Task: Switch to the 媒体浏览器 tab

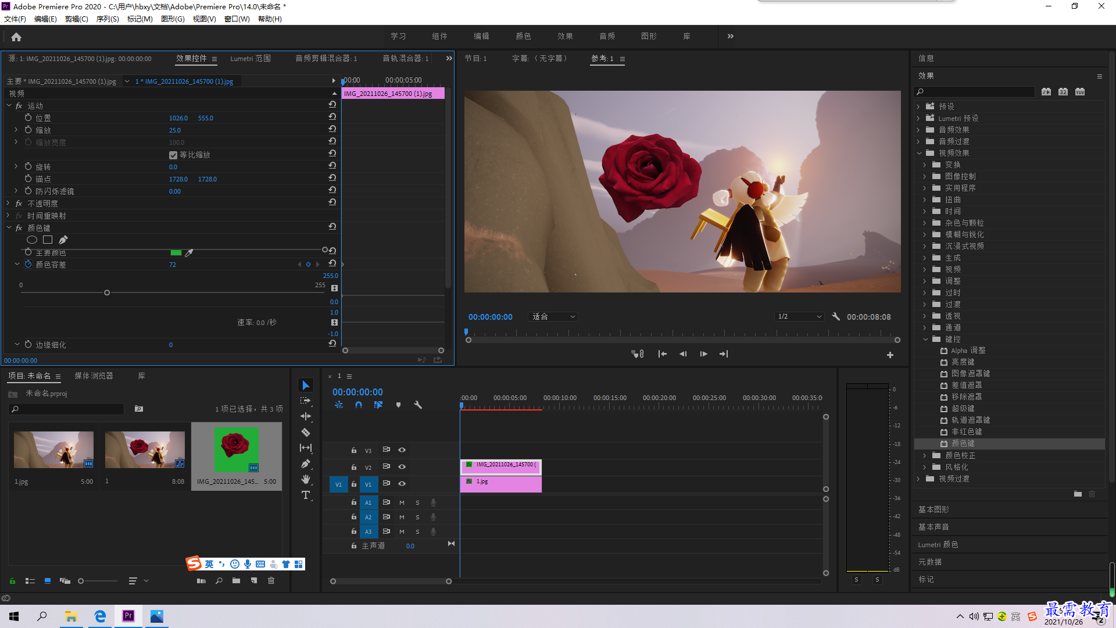Action: tap(94, 376)
